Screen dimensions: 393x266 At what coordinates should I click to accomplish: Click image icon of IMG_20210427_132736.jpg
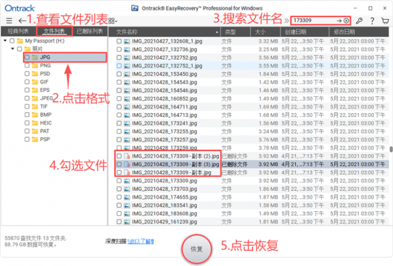pyautogui.click(x=127, y=49)
